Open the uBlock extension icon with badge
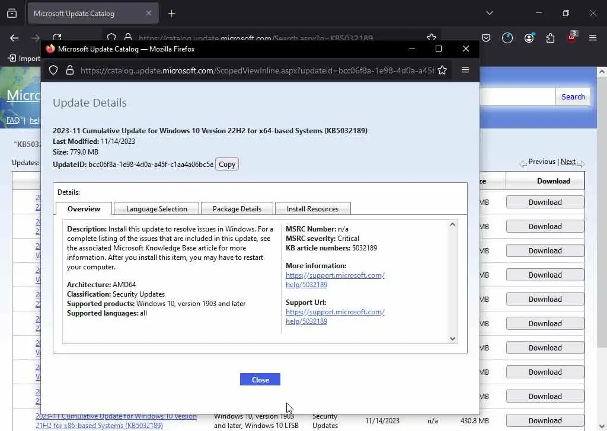Viewport: 607px width, 431px height. (572, 37)
